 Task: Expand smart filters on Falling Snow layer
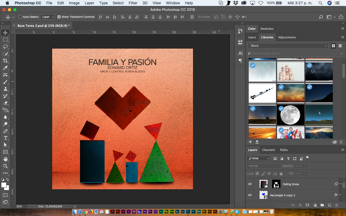click(340, 184)
